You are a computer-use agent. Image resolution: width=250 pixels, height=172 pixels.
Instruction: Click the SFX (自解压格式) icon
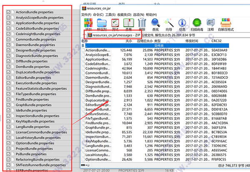click(x=226, y=23)
